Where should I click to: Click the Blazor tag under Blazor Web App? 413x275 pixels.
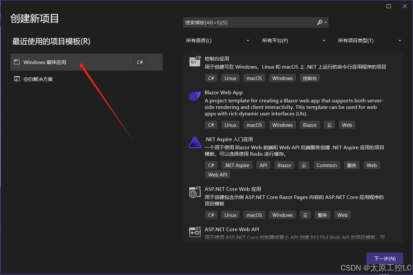(x=310, y=125)
